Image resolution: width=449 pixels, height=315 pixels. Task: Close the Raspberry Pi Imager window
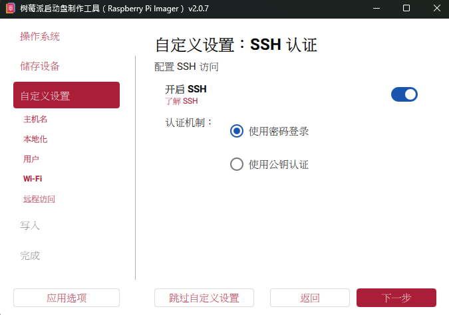(436, 9)
